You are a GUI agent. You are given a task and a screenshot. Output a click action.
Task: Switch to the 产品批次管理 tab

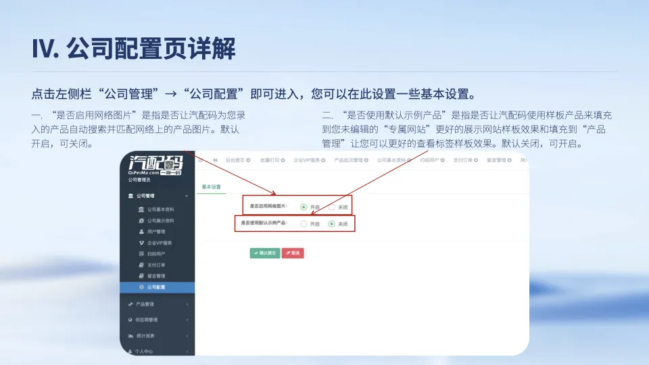(348, 160)
